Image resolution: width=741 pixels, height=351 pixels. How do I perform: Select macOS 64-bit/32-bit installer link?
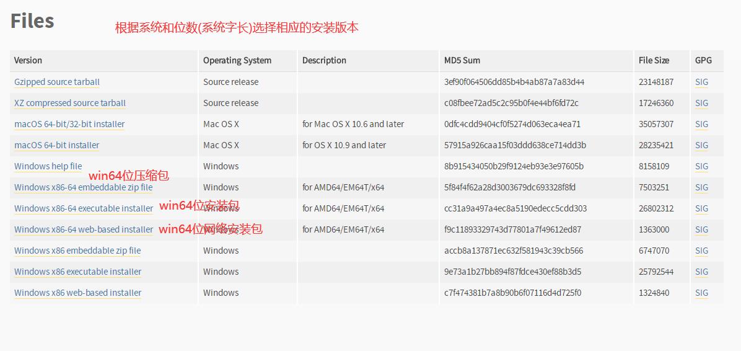coord(69,124)
